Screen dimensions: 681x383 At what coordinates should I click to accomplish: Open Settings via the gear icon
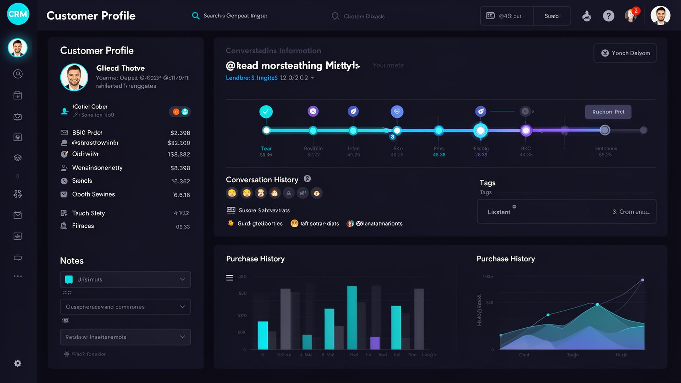click(x=17, y=363)
